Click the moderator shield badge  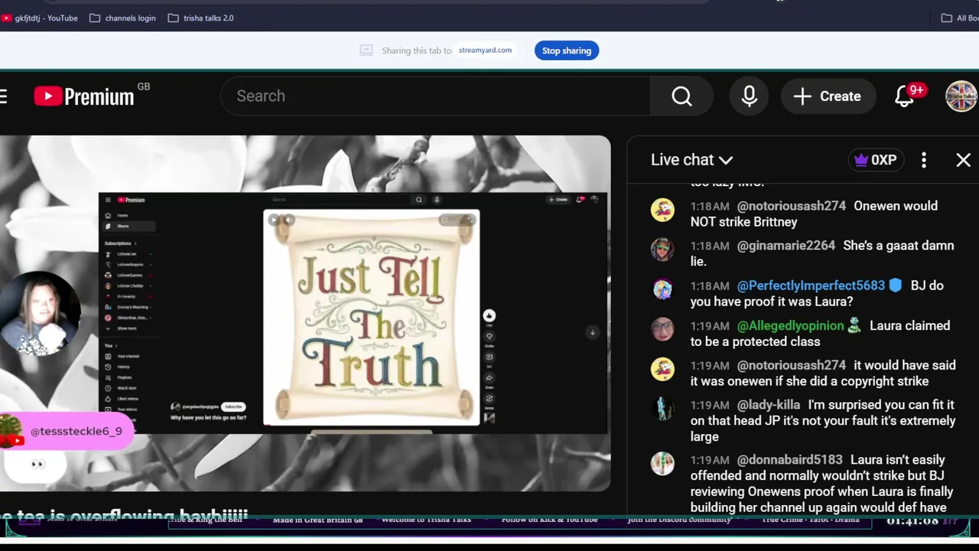[896, 285]
